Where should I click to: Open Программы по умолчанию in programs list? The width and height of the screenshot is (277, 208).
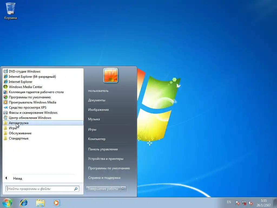[43, 97]
